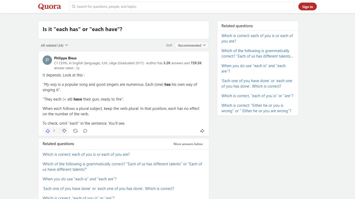Focus the Quora search field
This screenshot has width=355, height=199.
[182, 6]
